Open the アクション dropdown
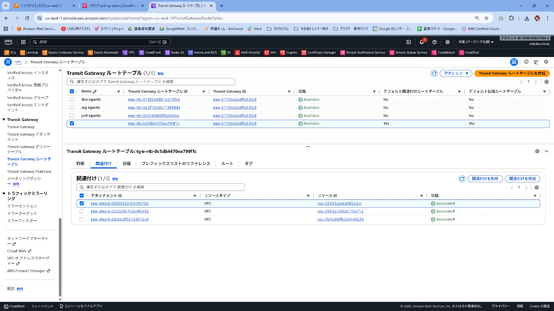This screenshot has width=554, height=311. pyautogui.click(x=456, y=73)
